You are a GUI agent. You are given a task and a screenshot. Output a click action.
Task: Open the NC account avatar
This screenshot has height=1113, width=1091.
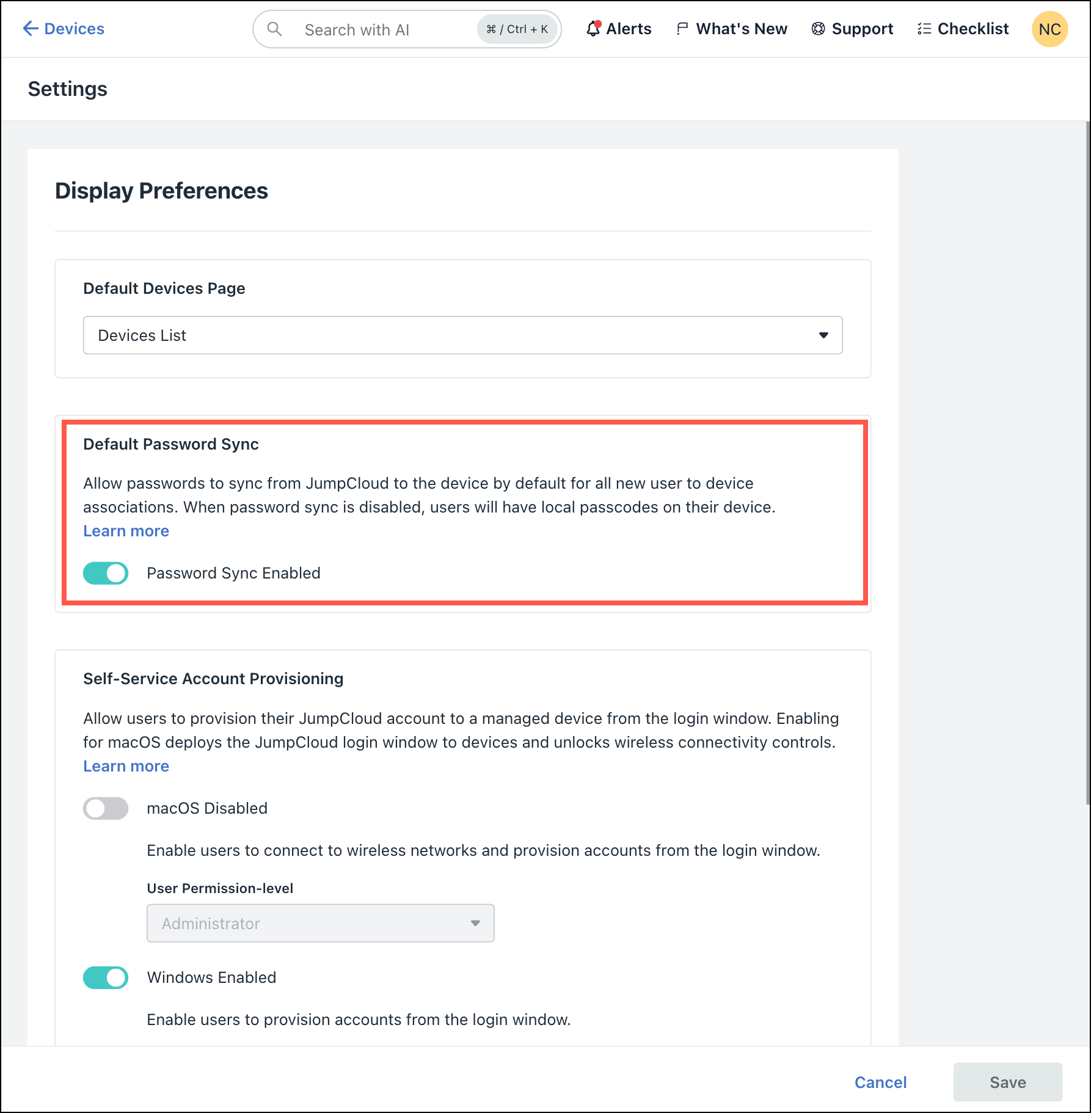(1049, 29)
